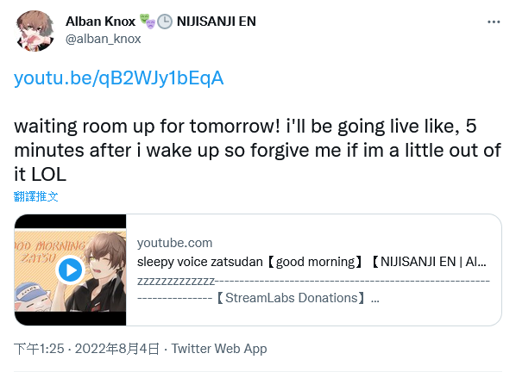Image resolution: width=516 pixels, height=372 pixels.
Task: Click the theater masks emoji beside the name
Action: (147, 22)
